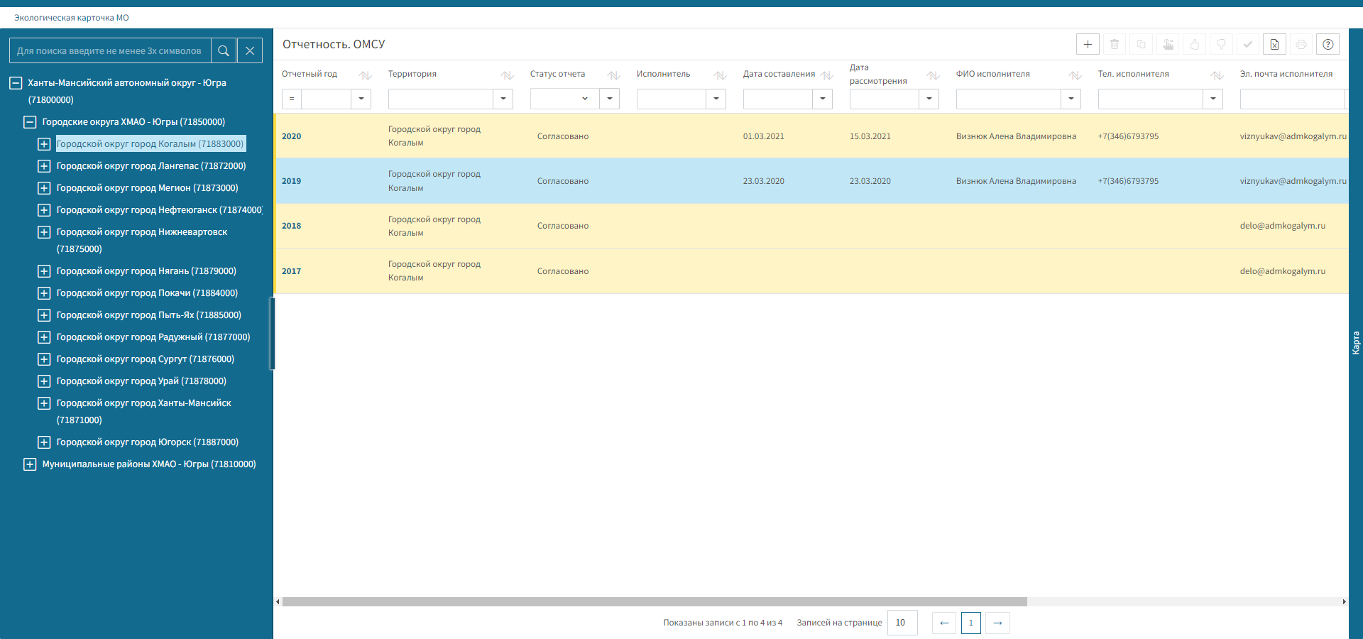Sort by the Дата составления column

826,75
